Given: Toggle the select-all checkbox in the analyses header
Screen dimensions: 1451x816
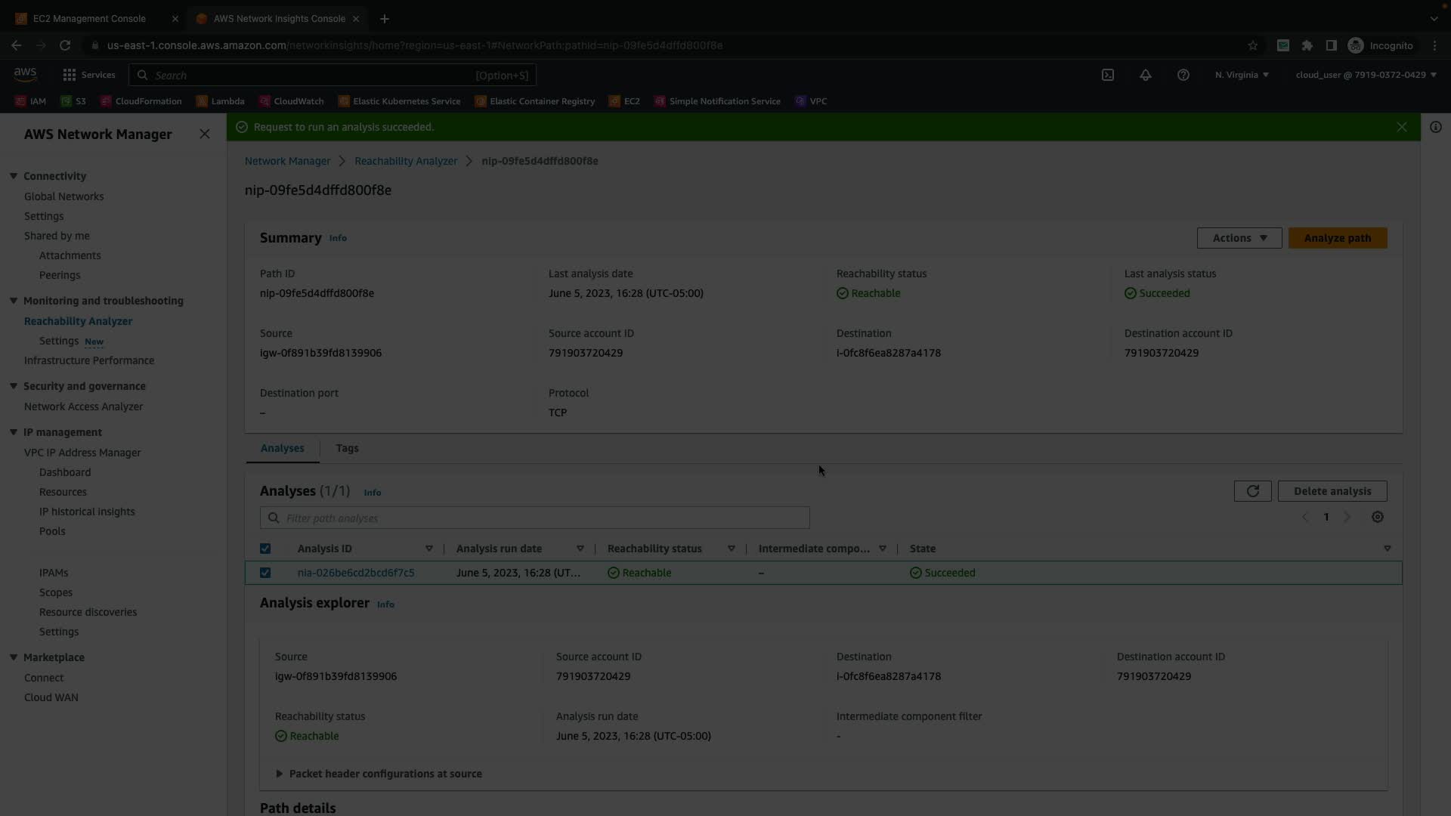Looking at the screenshot, I should [265, 549].
